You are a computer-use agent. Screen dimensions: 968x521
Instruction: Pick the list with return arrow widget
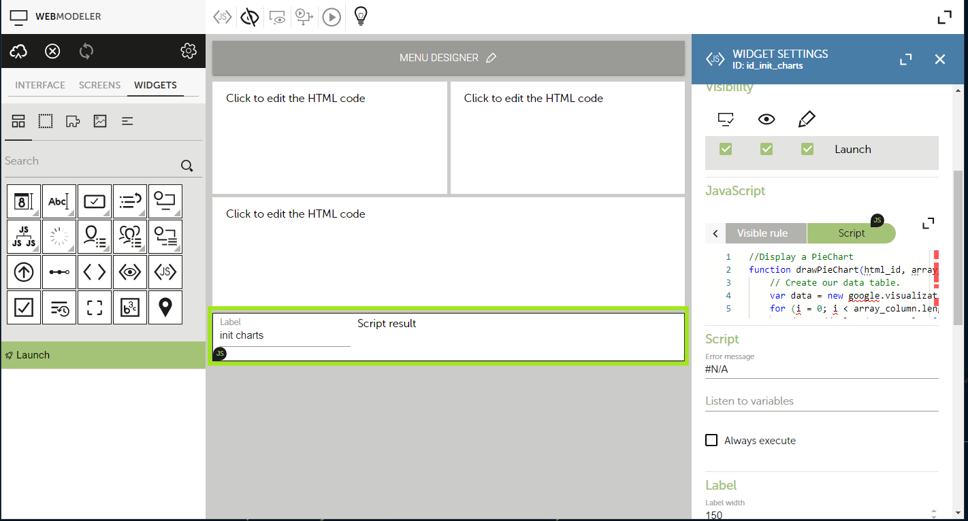(x=130, y=201)
